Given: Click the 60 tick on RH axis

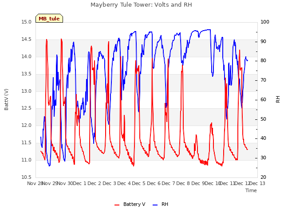Looking at the screenshot, I should tap(263, 99).
